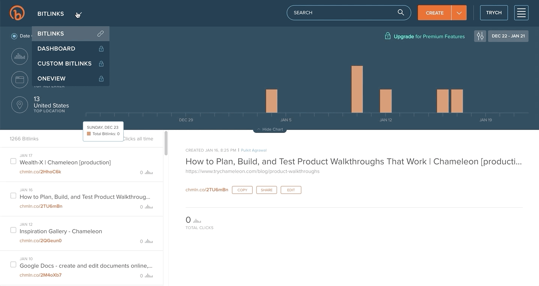This screenshot has height=286, width=539.
Task: Click the 1266 Bitlinks count label
Action: tap(24, 139)
